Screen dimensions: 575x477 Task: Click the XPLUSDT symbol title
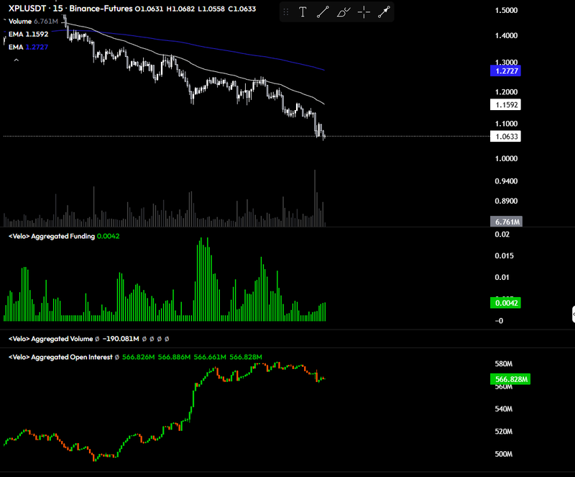point(32,9)
